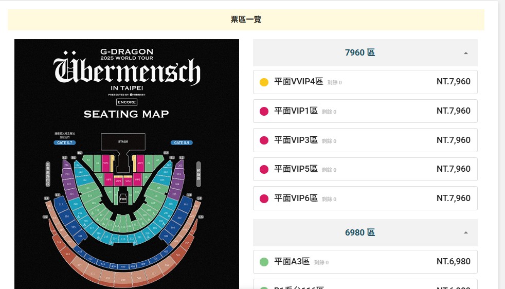Click the pink VIP1 section on map
Image resolution: width=505 pixels, height=289 pixels.
[x=105, y=164]
